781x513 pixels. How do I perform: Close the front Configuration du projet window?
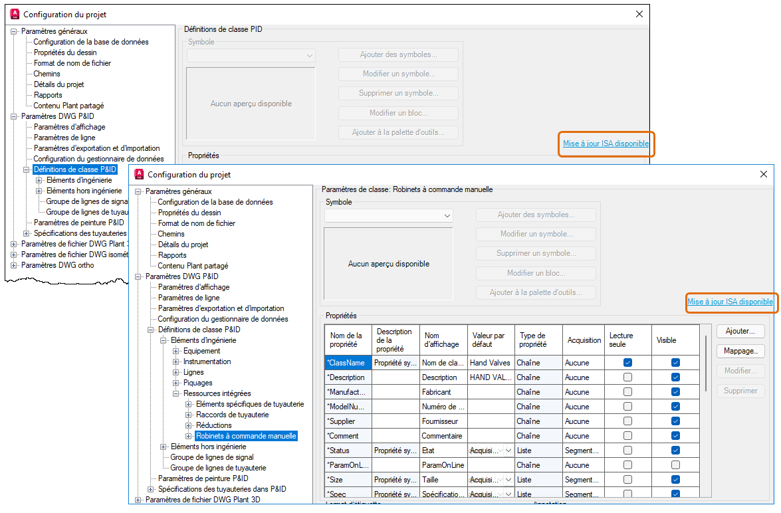(x=764, y=174)
